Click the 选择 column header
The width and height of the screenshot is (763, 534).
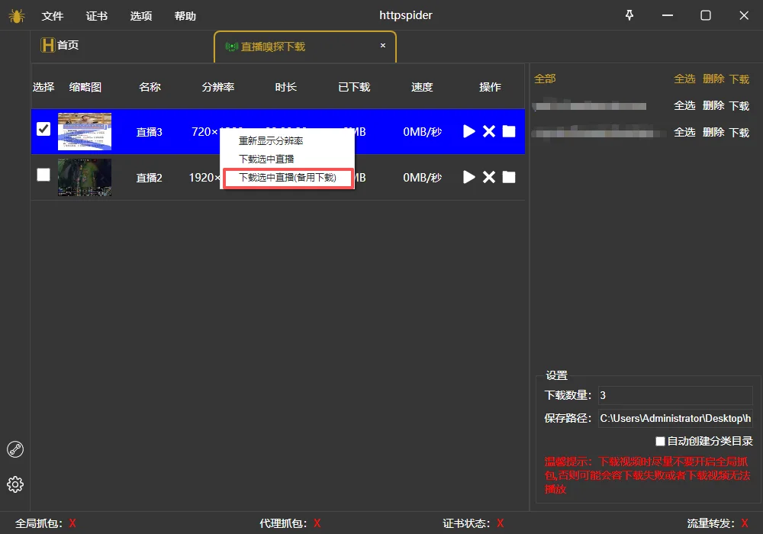coord(43,87)
